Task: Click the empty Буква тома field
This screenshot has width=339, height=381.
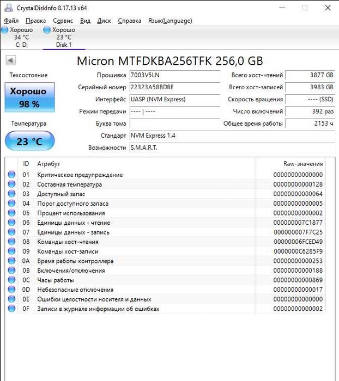Action: point(175,124)
